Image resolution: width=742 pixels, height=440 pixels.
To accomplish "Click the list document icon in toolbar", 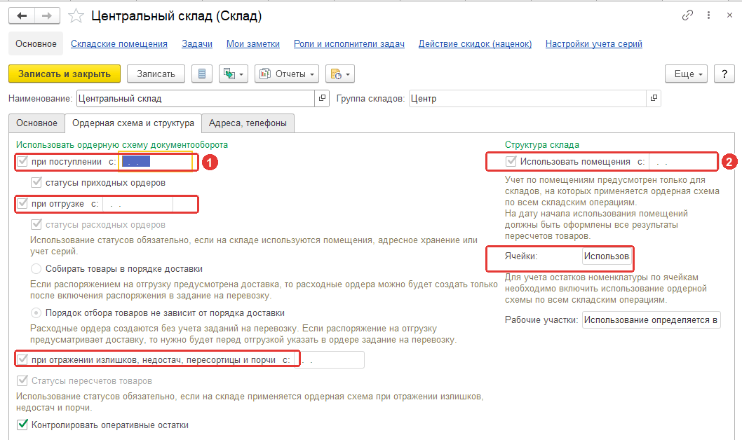I will (x=202, y=74).
